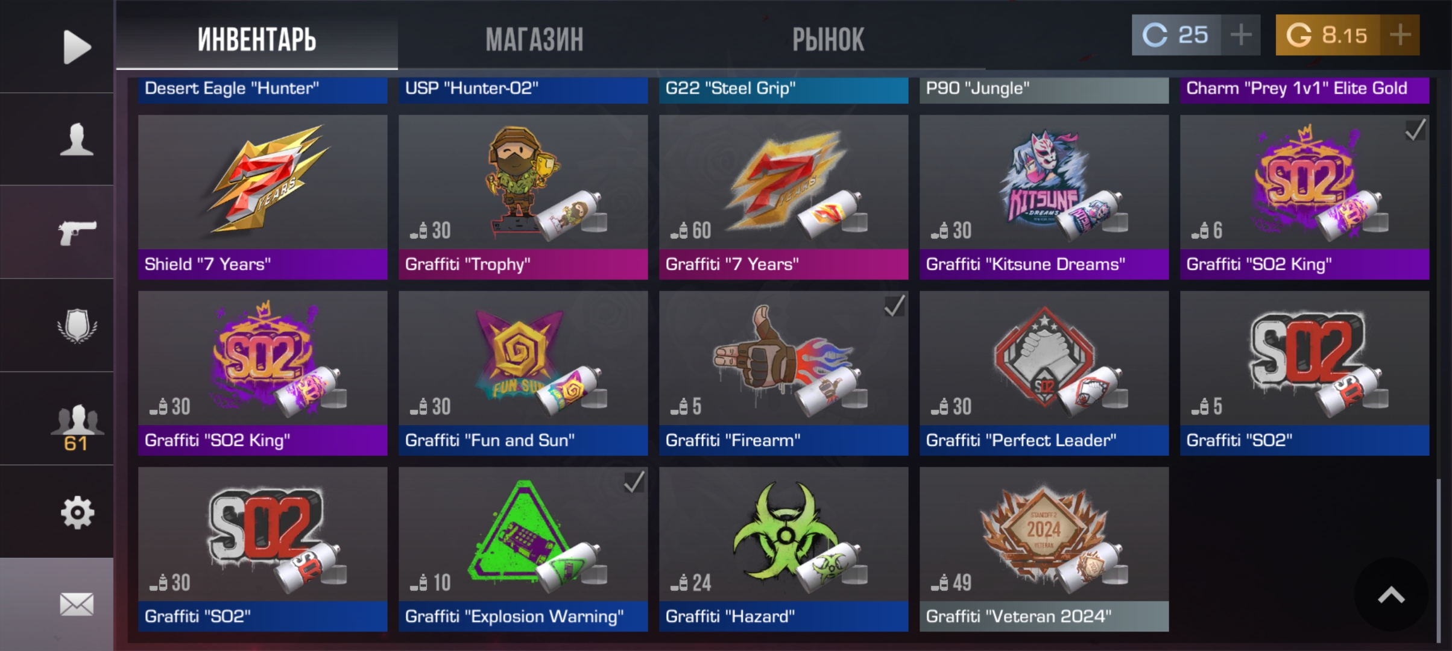The image size is (1452, 651).
Task: Select the ИНВЕНТАРЬ tab
Action: (257, 39)
